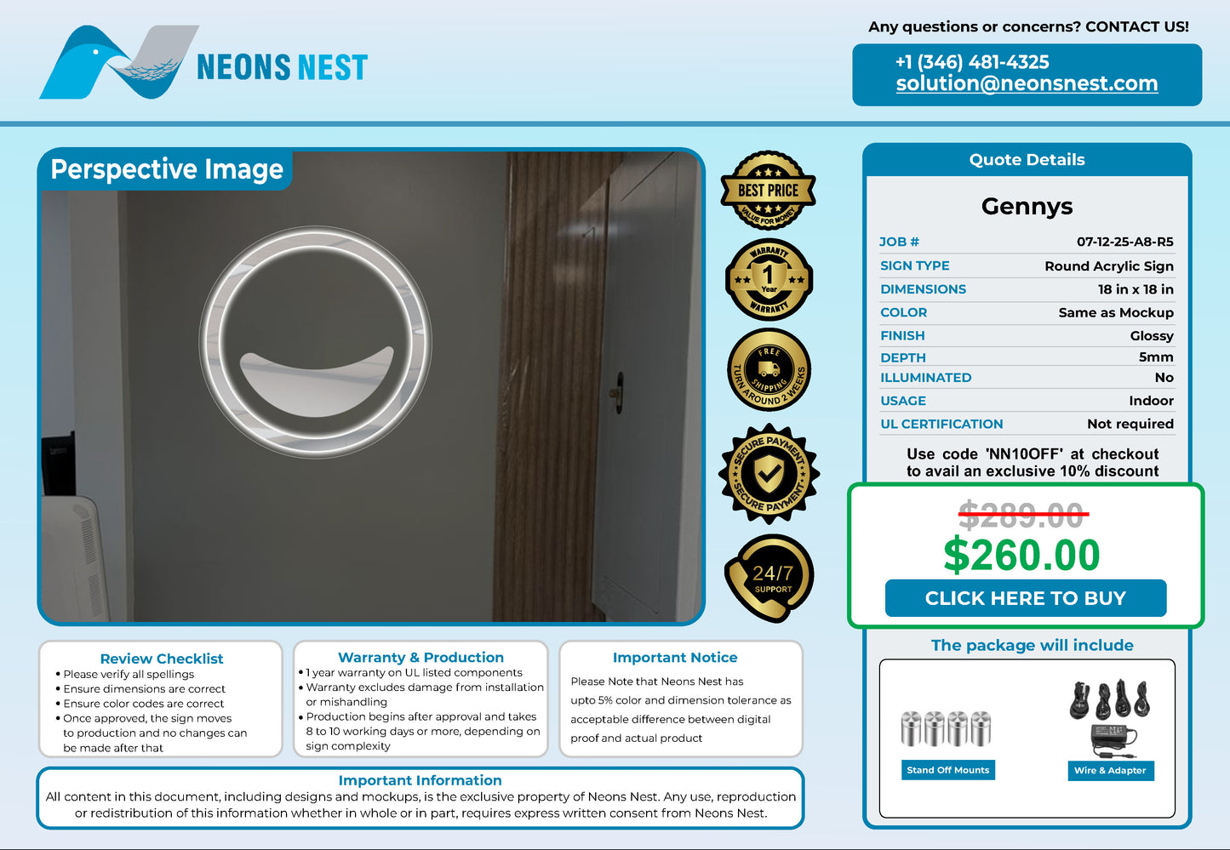Click the FINISH label
The width and height of the screenshot is (1230, 850).
pos(902,335)
